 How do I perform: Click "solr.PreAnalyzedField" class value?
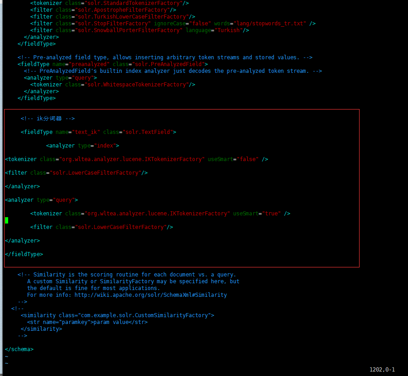point(168,64)
